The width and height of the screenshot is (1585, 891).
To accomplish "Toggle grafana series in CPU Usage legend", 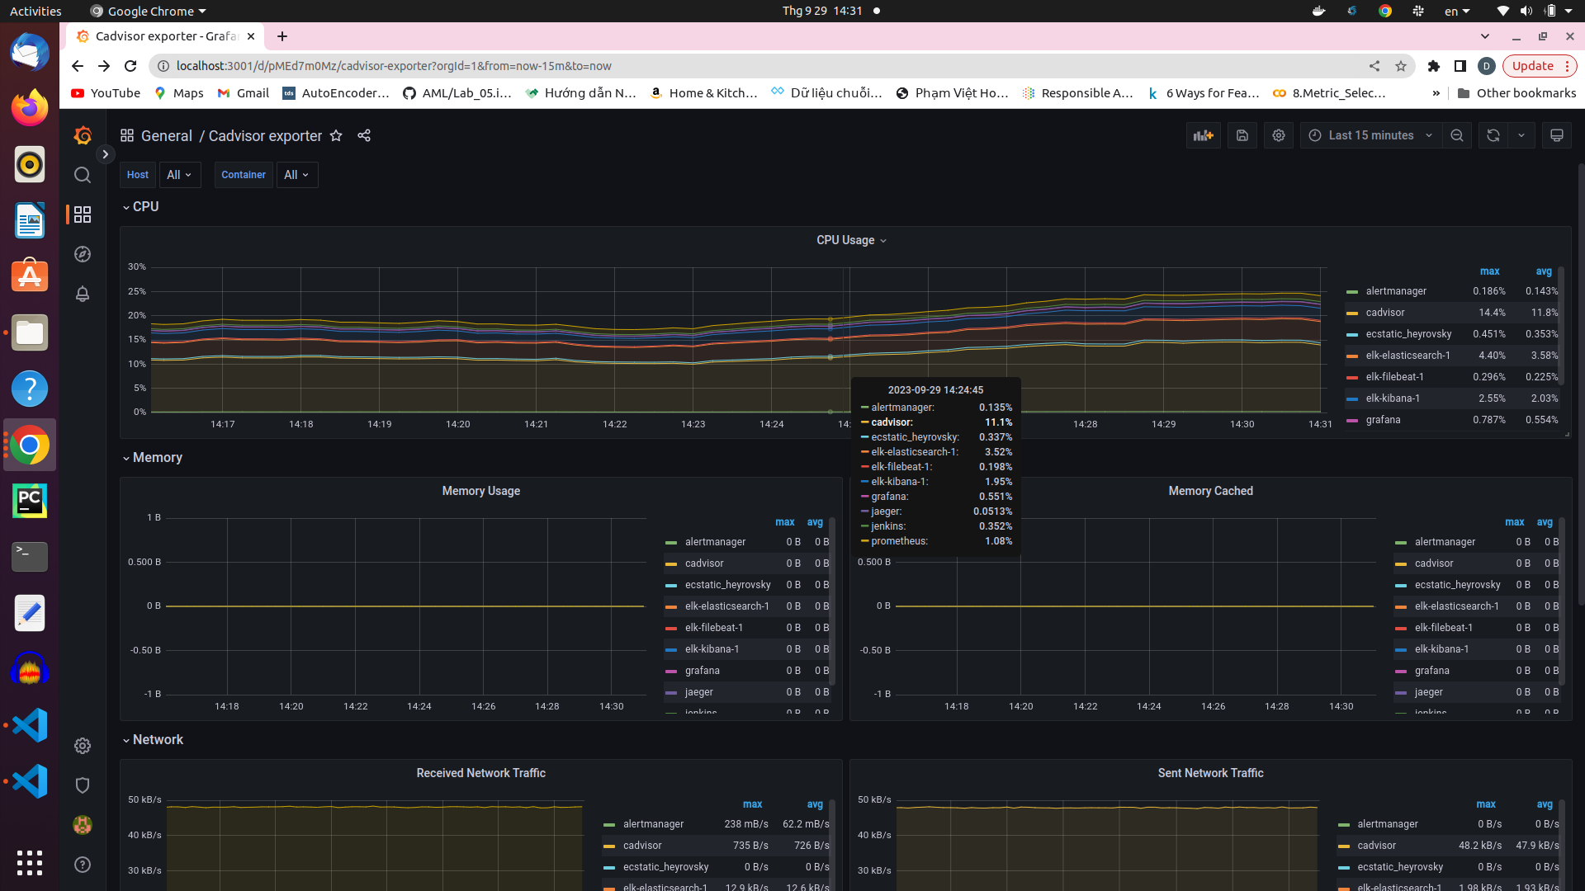I will [x=1383, y=420].
